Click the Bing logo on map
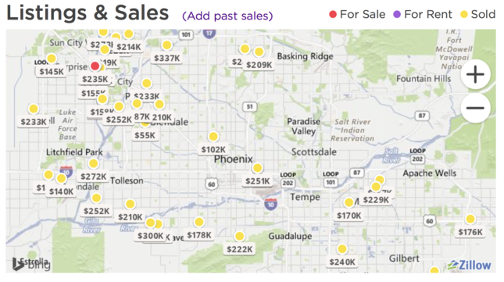Screen dimensions: 504x282 (31, 264)
